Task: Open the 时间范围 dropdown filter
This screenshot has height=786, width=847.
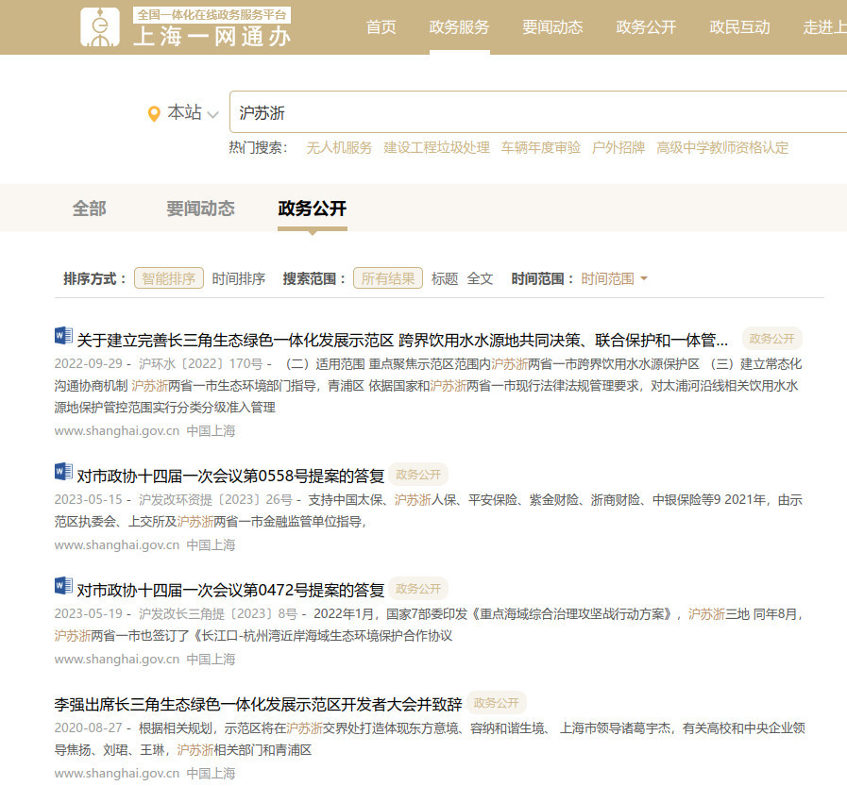Action: [x=614, y=278]
